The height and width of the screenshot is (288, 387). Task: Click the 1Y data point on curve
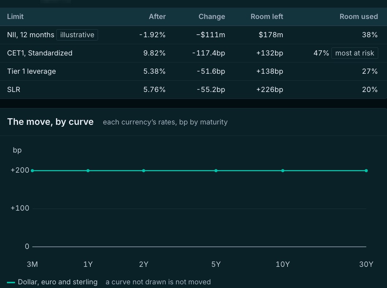pyautogui.click(x=88, y=170)
